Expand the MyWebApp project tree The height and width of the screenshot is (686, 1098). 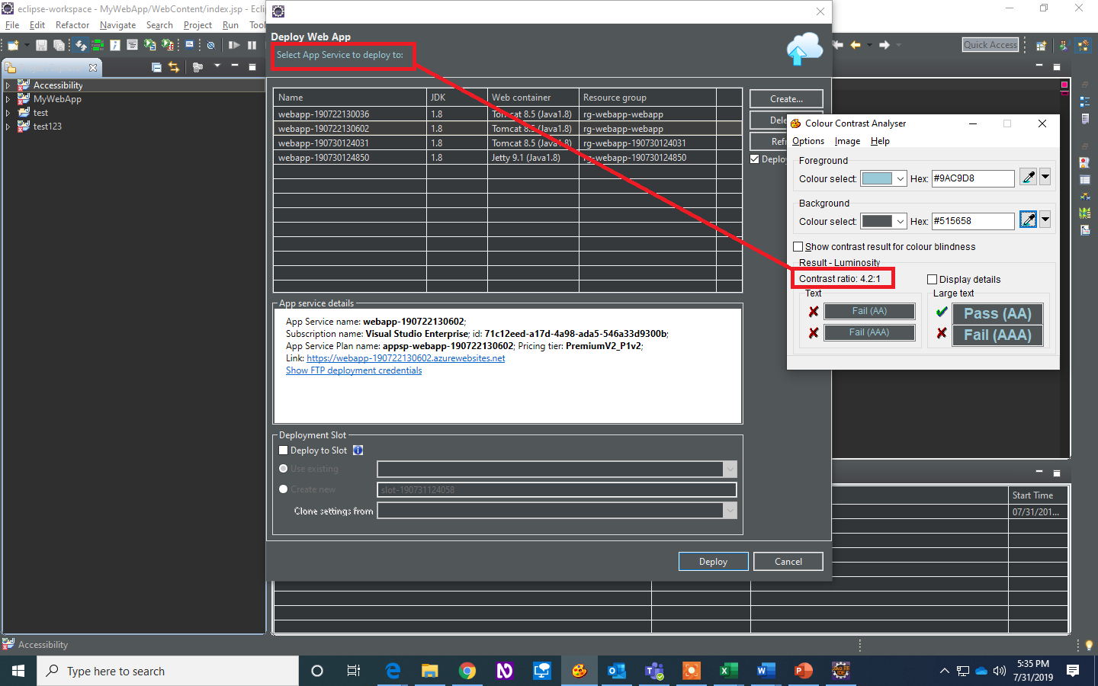pyautogui.click(x=8, y=98)
